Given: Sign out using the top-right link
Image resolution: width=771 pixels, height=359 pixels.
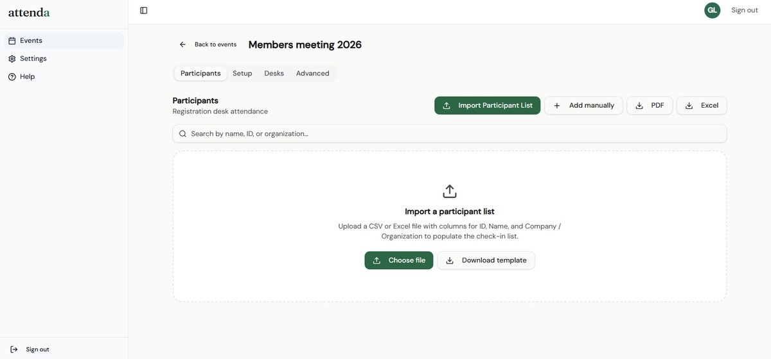Looking at the screenshot, I should tap(745, 10).
